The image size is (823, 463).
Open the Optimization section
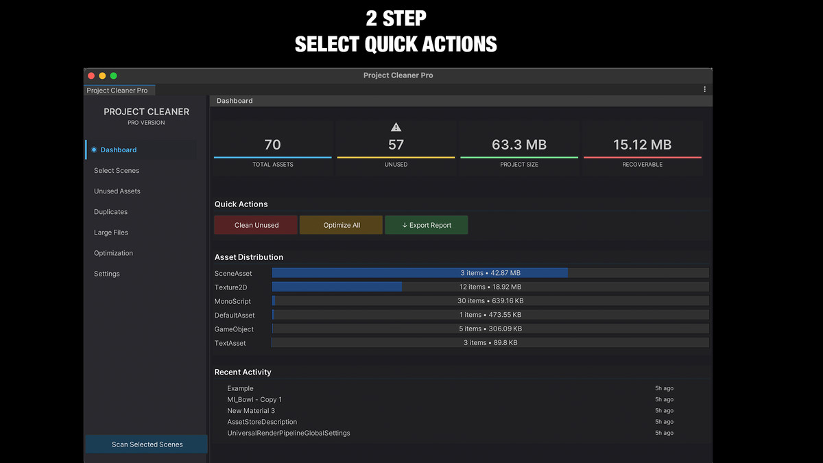(112, 252)
